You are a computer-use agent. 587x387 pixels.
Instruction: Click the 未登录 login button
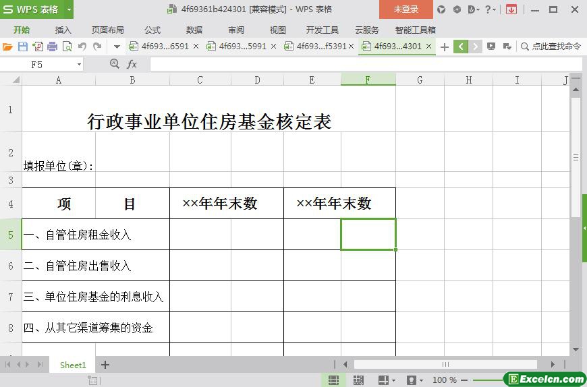pyautogui.click(x=406, y=9)
